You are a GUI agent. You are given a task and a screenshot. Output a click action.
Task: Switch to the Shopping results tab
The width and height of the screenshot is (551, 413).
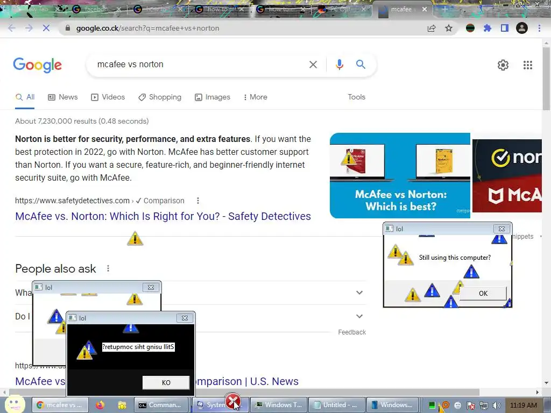tap(160, 97)
